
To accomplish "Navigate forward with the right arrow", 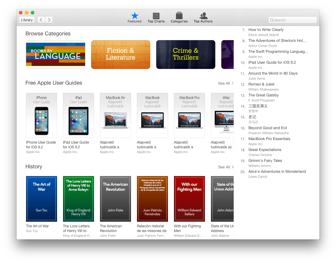I will click(49, 20).
